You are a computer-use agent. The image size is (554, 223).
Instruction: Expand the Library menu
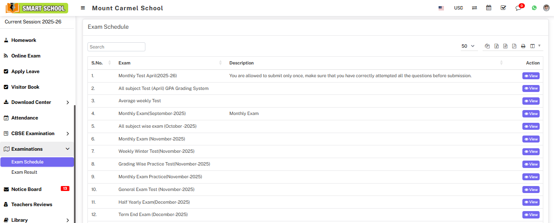(x=37, y=220)
